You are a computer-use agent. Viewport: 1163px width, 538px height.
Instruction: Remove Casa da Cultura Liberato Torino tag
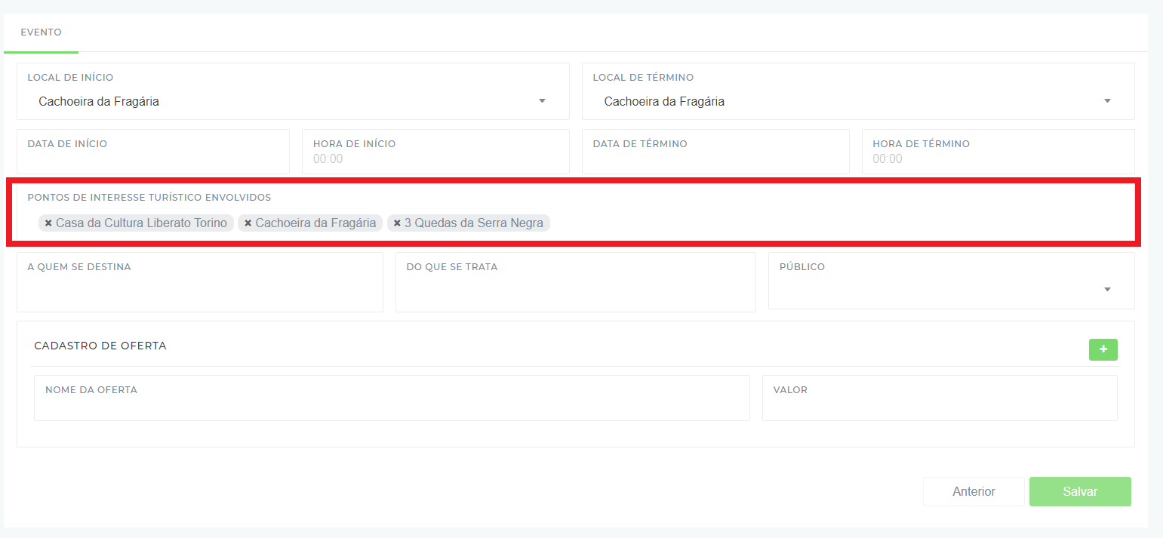[x=48, y=223]
